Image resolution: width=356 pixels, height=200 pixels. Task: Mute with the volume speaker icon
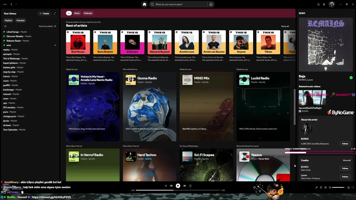330,187
